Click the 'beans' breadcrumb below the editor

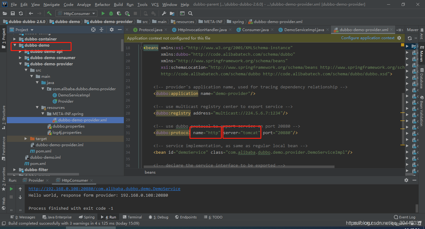pos(150,172)
